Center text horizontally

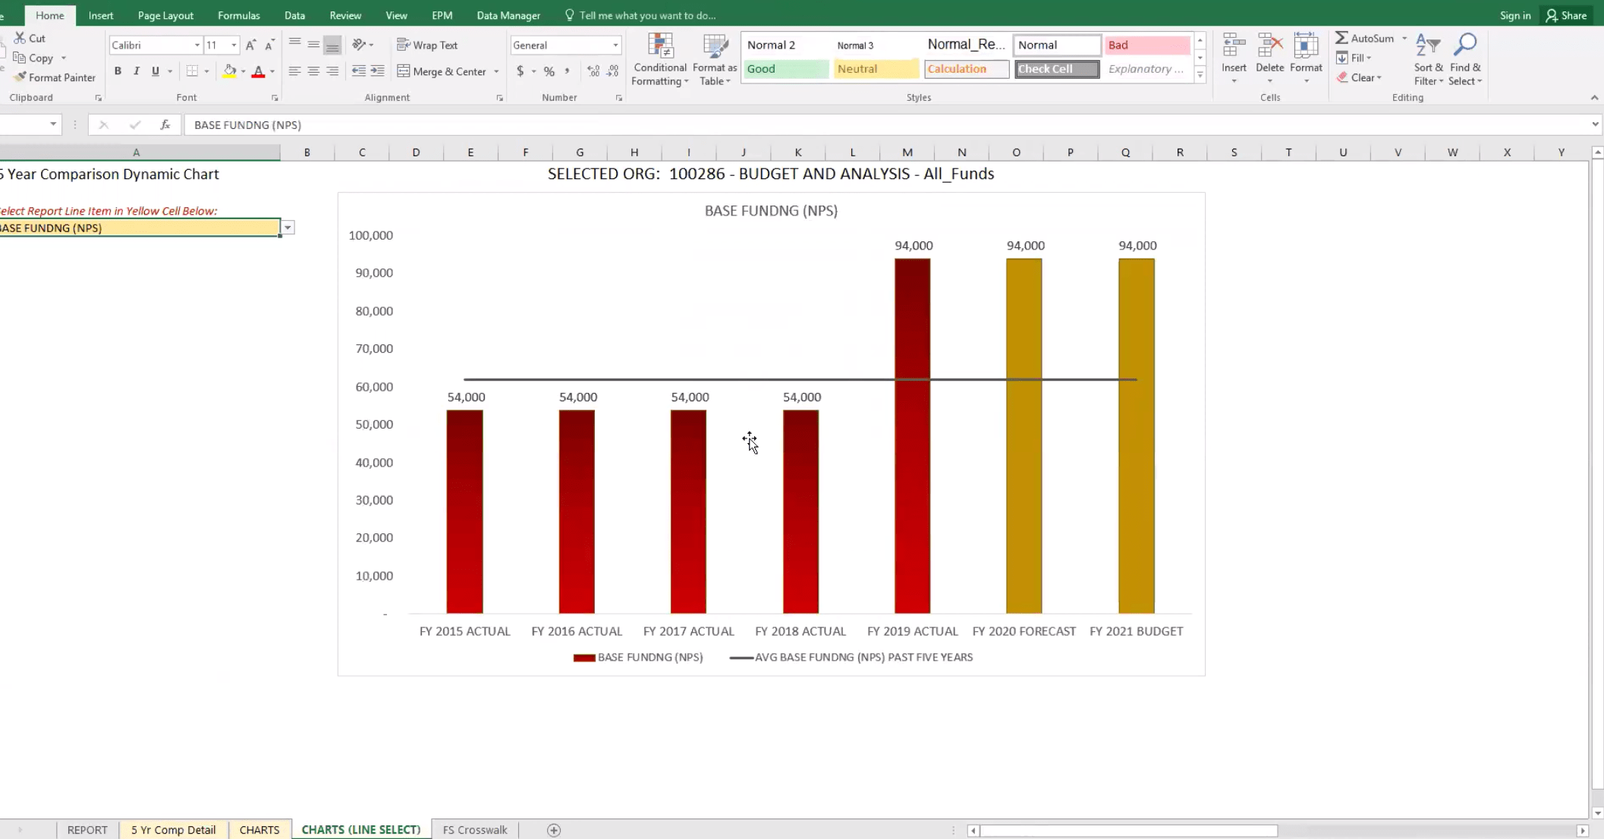pyautogui.click(x=313, y=71)
